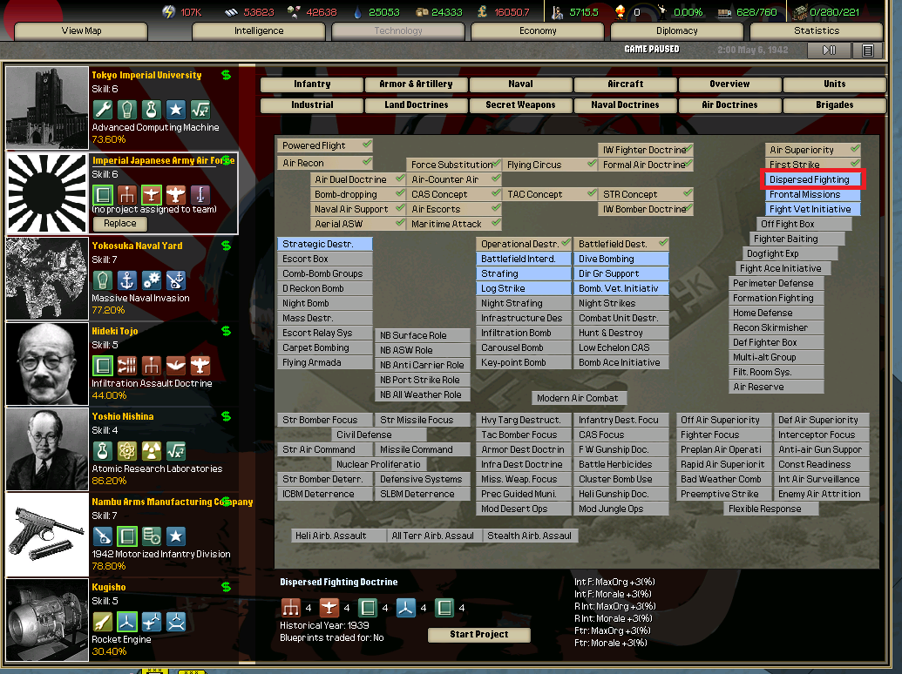Click the pause/play game speed button
The height and width of the screenshot is (674, 902).
click(828, 51)
